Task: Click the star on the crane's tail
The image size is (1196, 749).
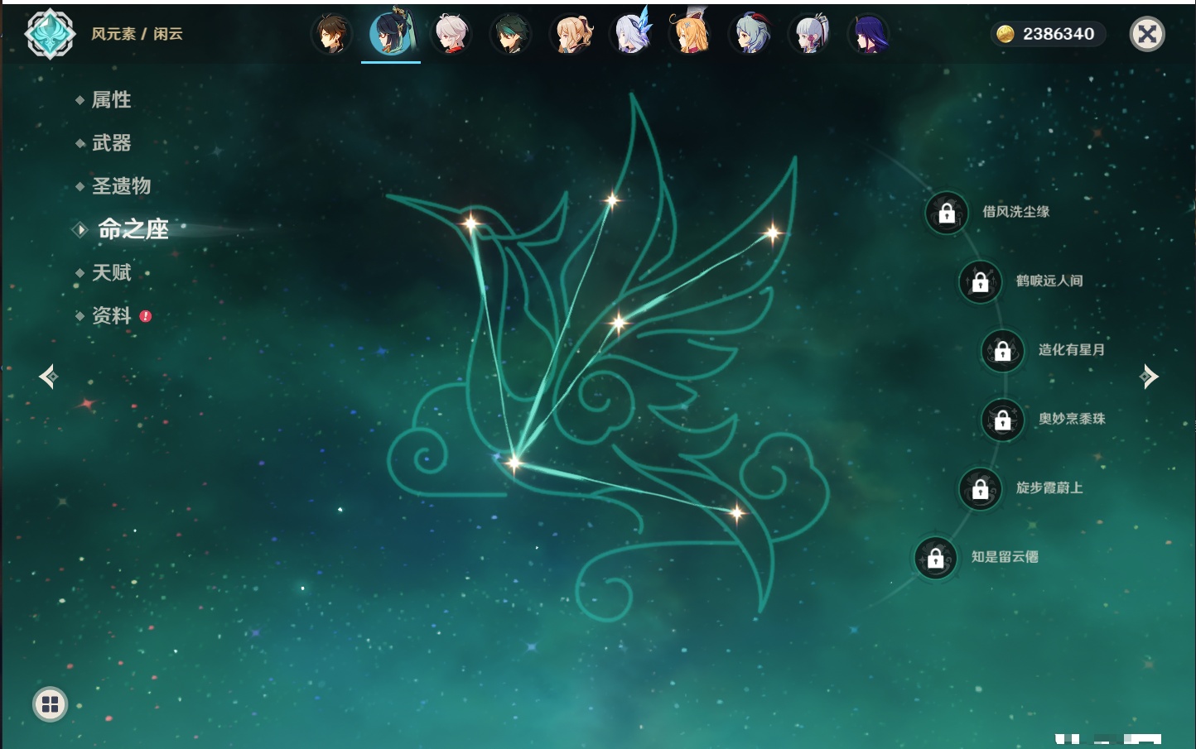Action: tap(736, 513)
